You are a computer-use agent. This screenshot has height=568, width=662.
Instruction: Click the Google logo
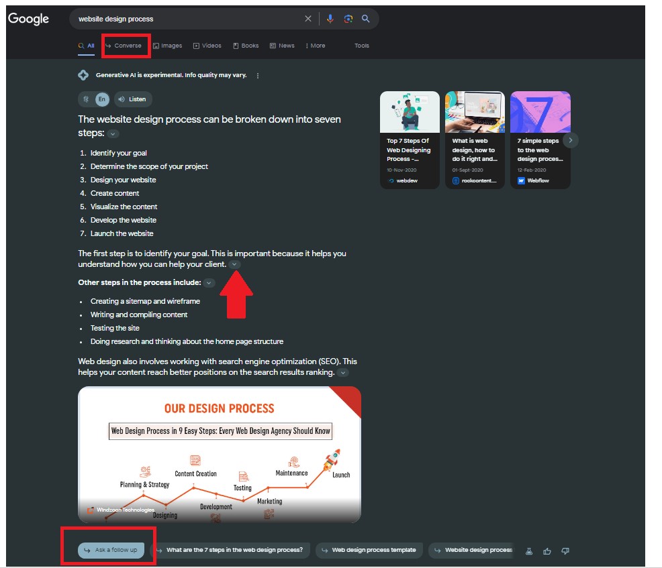[x=28, y=19]
